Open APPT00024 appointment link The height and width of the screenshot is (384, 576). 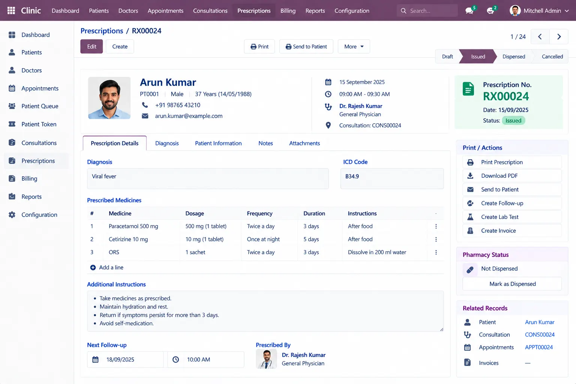pos(539,347)
